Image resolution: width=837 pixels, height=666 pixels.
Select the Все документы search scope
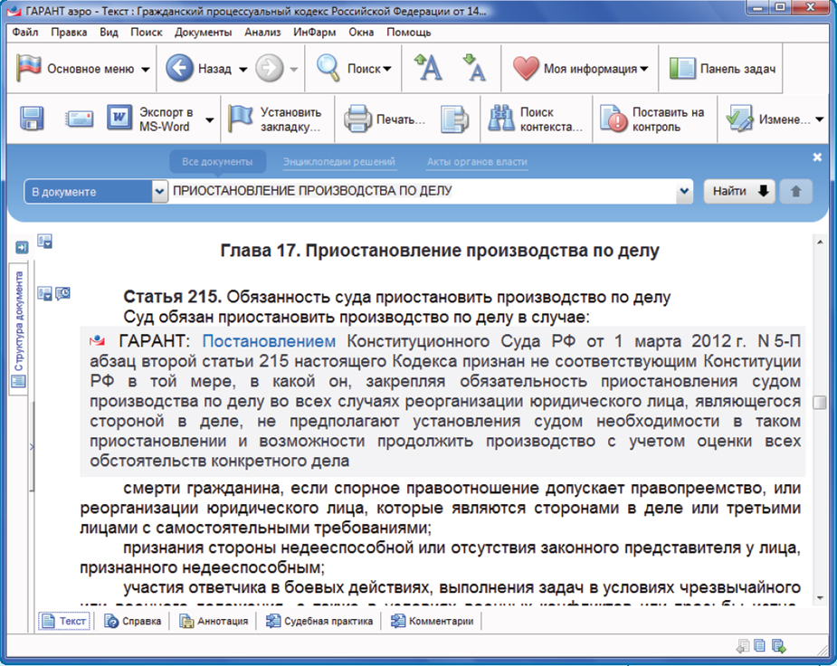tap(217, 162)
